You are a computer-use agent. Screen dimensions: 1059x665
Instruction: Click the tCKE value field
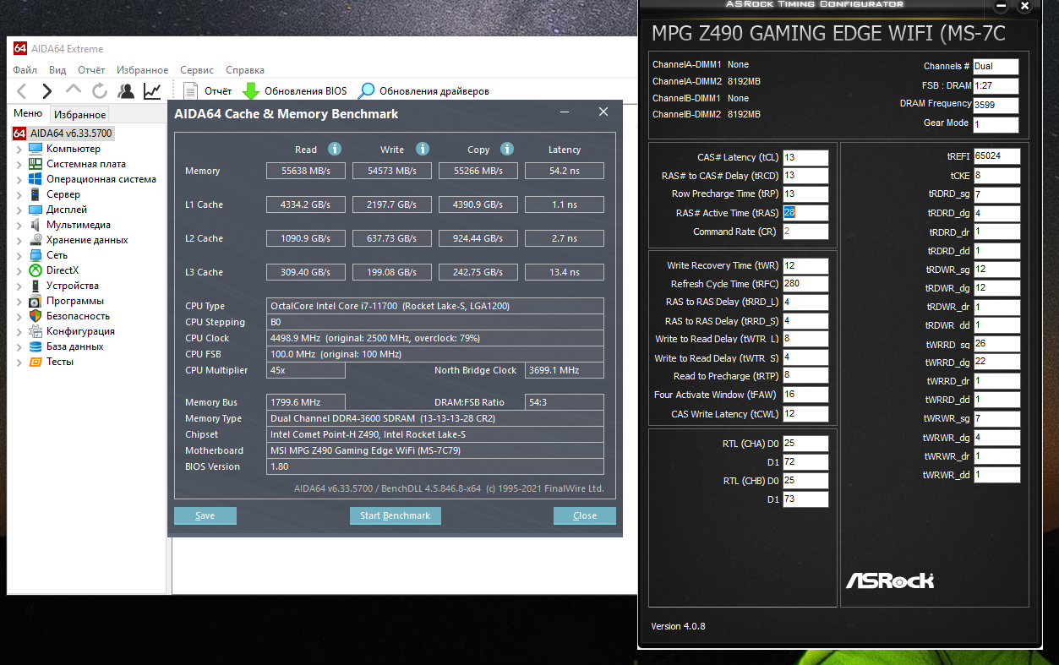[x=996, y=176]
